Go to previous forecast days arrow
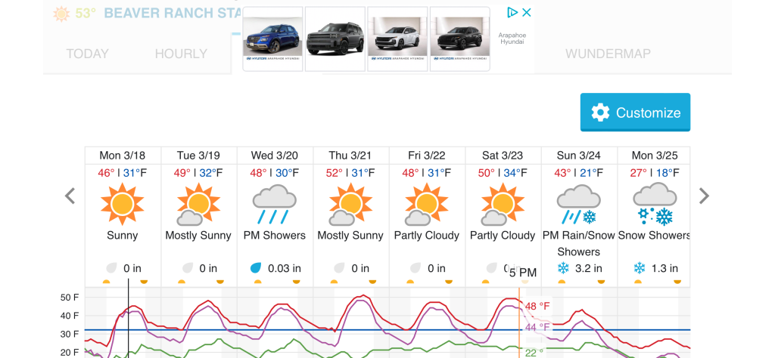This screenshot has width=775, height=358. coord(70,196)
